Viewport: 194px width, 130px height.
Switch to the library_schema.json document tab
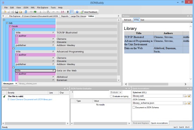click(28, 84)
